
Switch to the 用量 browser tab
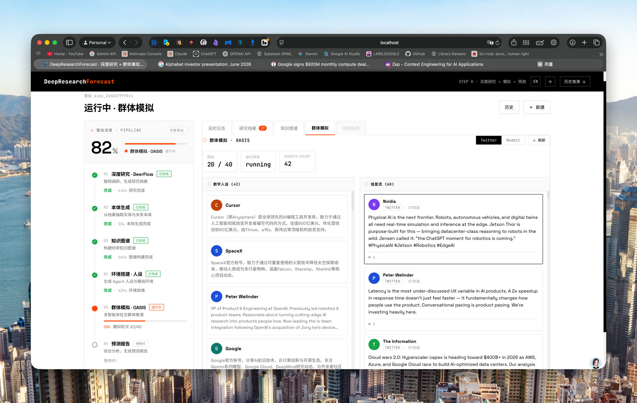tap(545, 64)
